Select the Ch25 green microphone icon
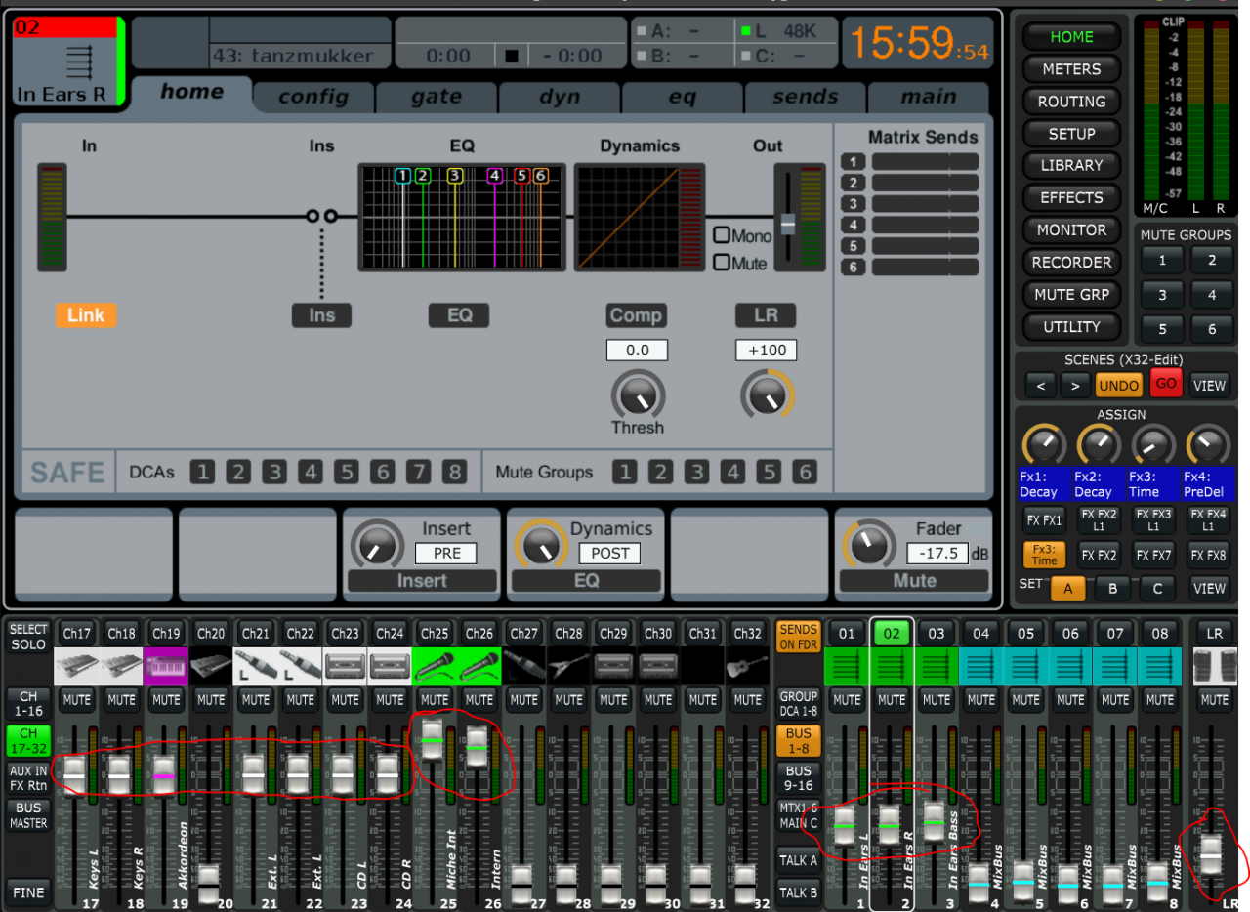Image resolution: width=1250 pixels, height=912 pixels. coord(435,666)
